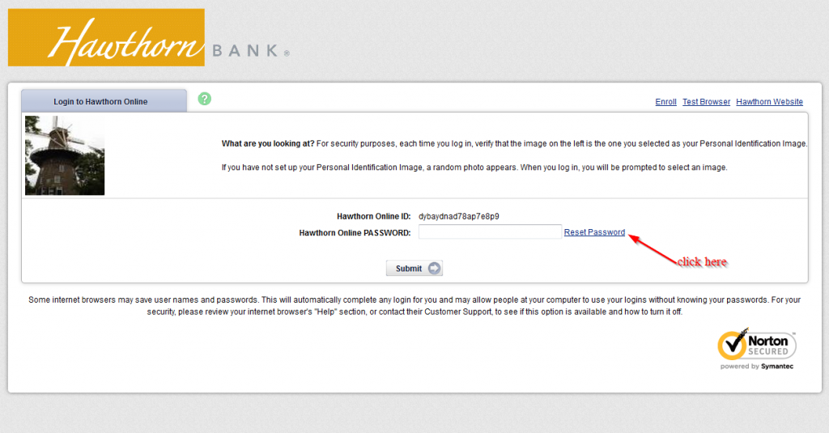Click the Online ID value dybaydnad78ap7e8p9
This screenshot has height=433, width=829.
(x=459, y=216)
